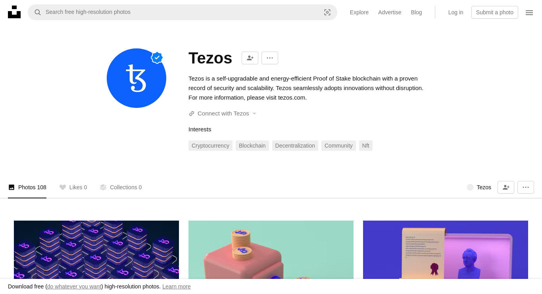Follow the Learn more link
Screen dimensions: 542x294
pyautogui.click(x=177, y=286)
